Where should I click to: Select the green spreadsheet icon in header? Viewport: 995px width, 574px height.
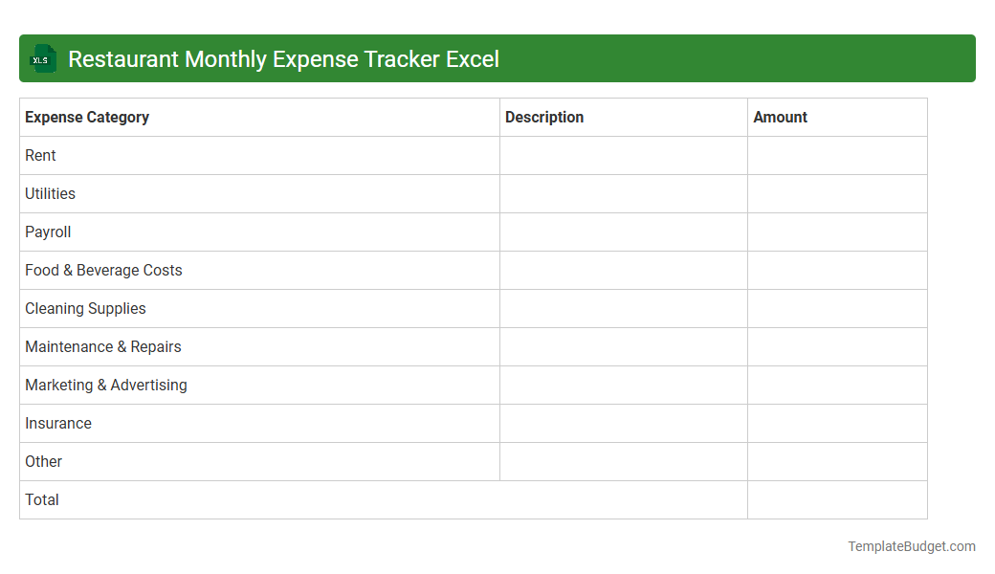[x=42, y=58]
